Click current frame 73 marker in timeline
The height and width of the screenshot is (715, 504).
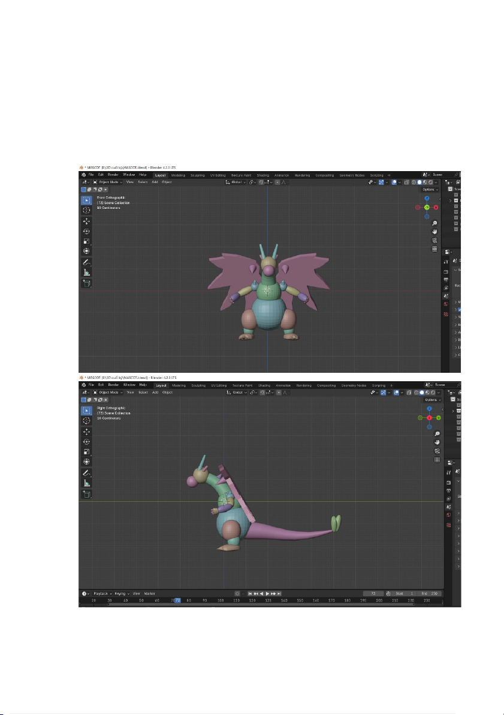click(x=177, y=600)
